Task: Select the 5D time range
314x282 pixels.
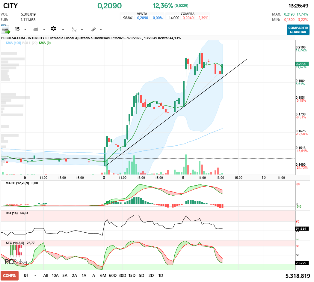Action: [x=142, y=275]
